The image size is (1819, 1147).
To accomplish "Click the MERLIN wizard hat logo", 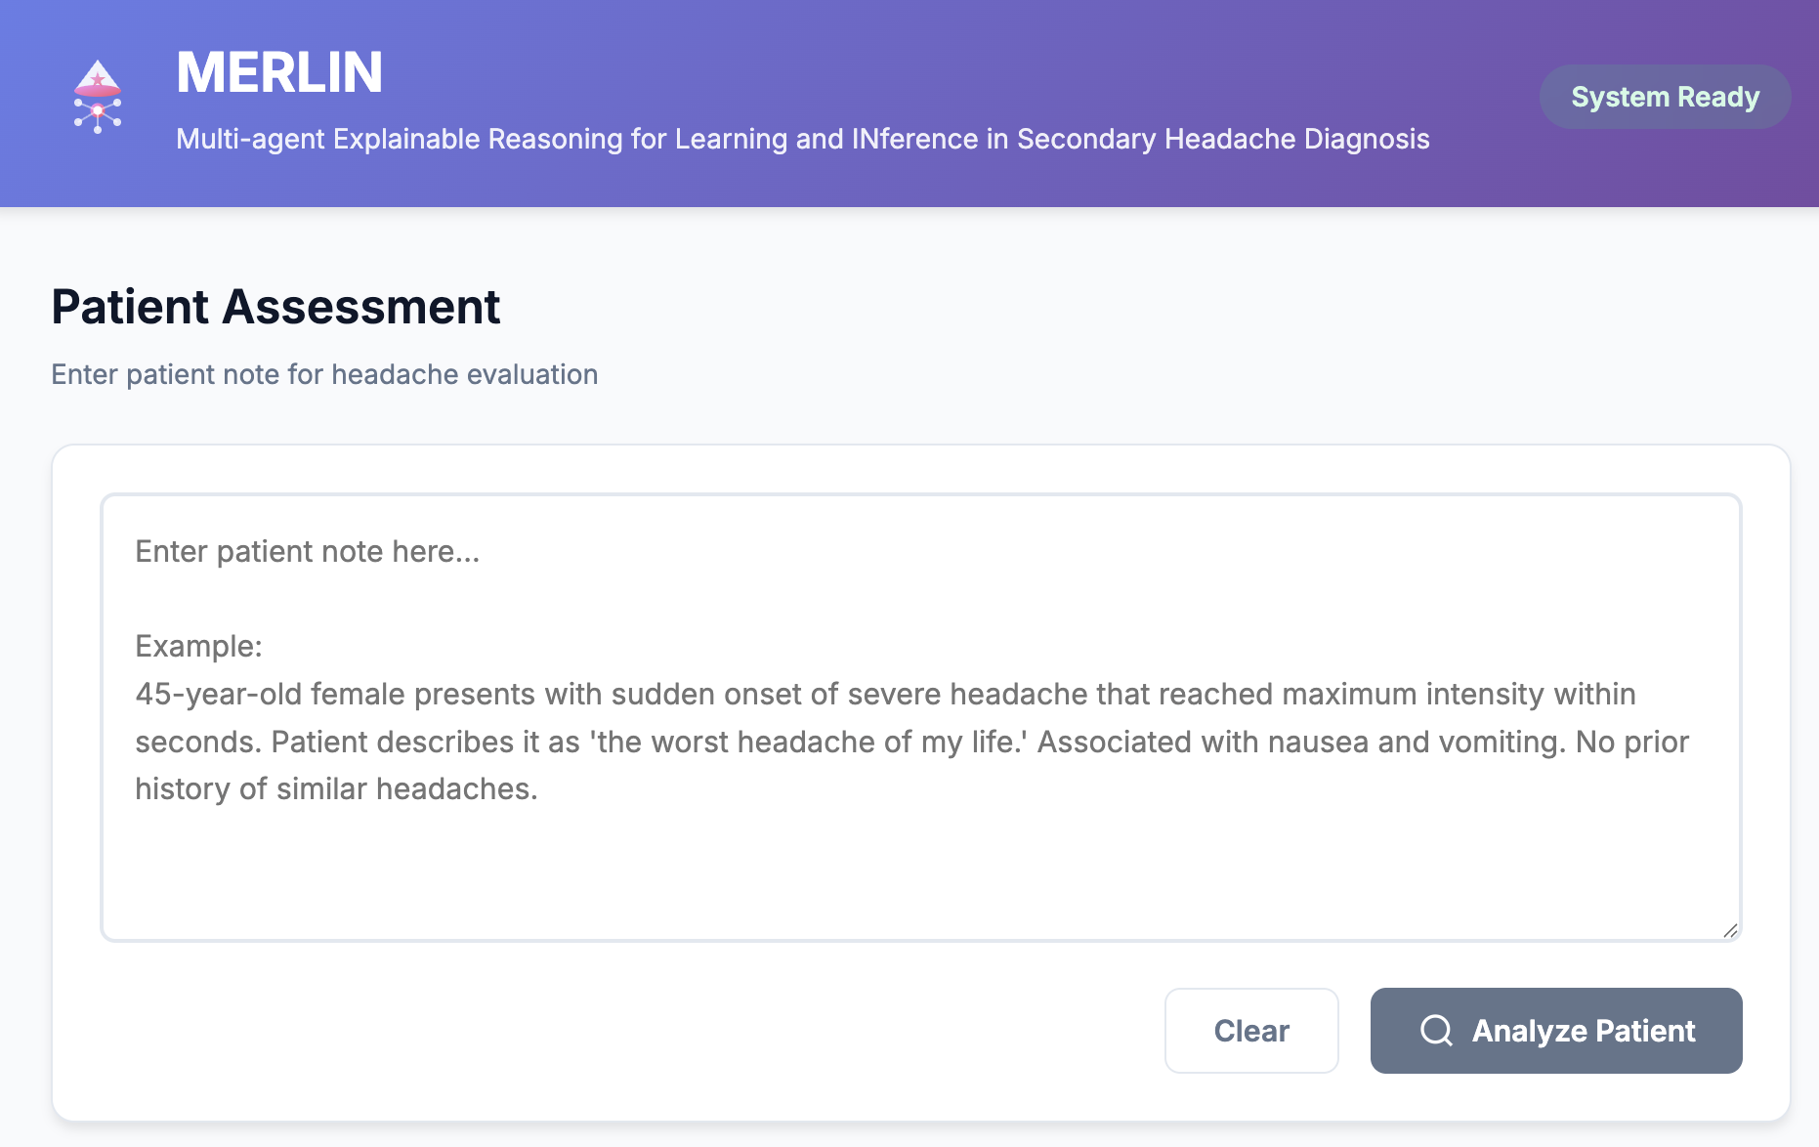I will [x=98, y=96].
